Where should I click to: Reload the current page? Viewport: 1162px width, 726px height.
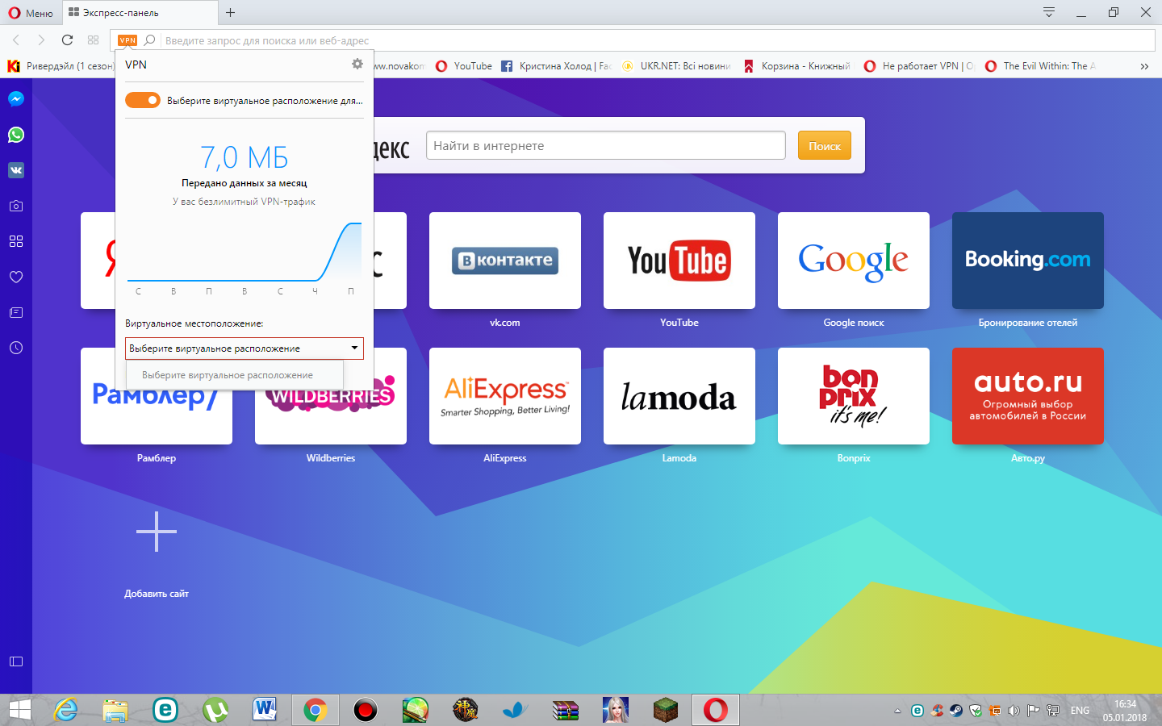67,40
